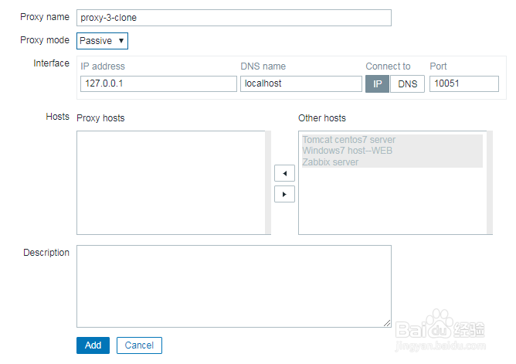The height and width of the screenshot is (364, 516).
Task: Click the Other hosts list scrollbar
Action: pyautogui.click(x=489, y=182)
